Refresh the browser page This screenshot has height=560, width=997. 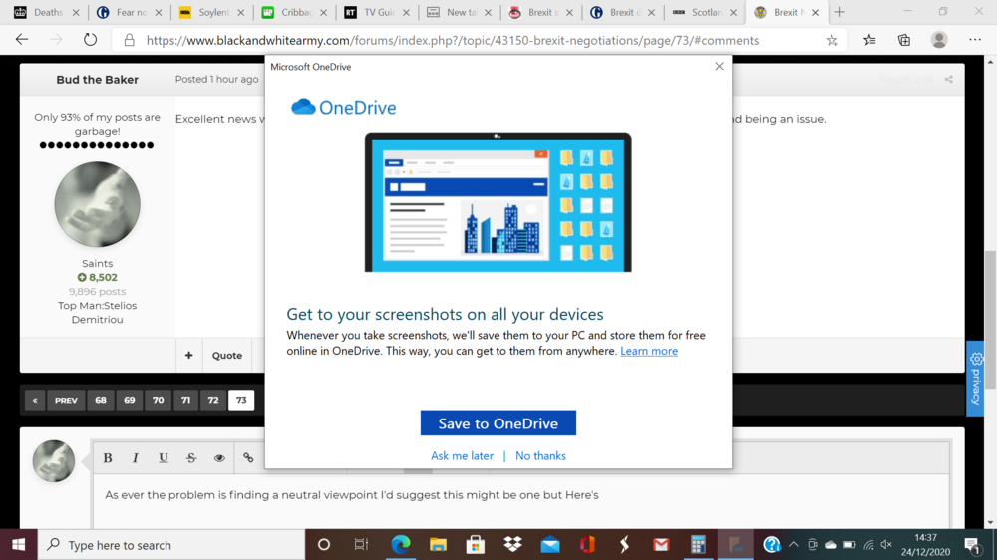pos(91,40)
